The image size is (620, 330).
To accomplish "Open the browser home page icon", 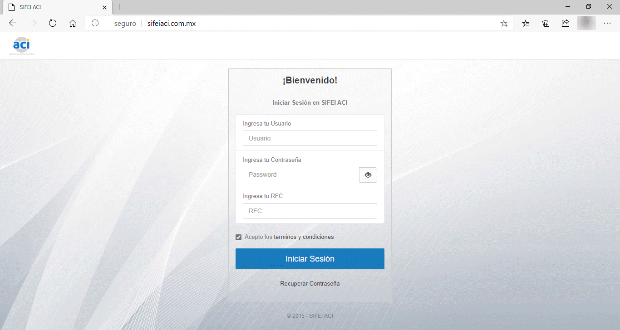I will [73, 23].
